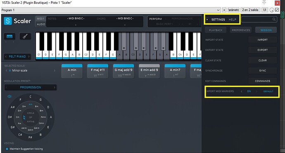This screenshot has height=153, width=285.
Task: Switch to the SESSION settings tab
Action: click(x=266, y=30)
